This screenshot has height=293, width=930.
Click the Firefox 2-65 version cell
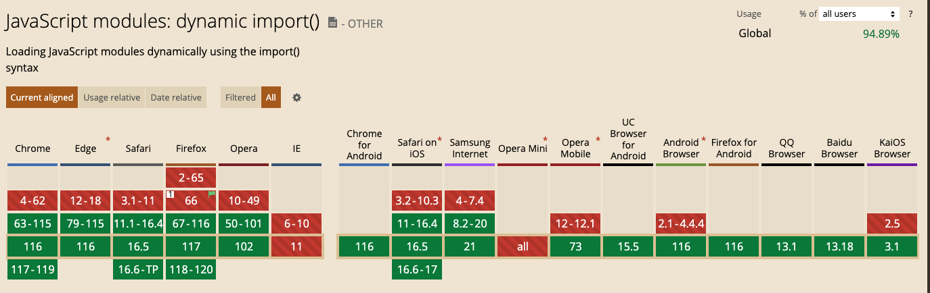pyautogui.click(x=191, y=178)
